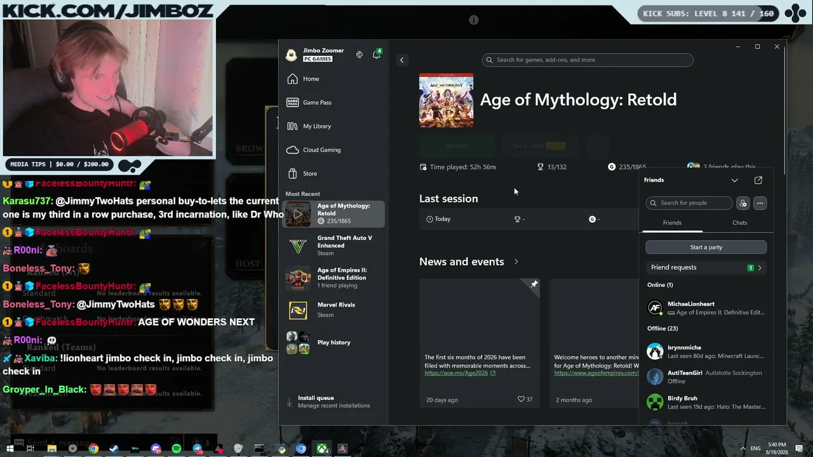Open Telegram from the taskbar
813x457 pixels.
click(x=197, y=449)
